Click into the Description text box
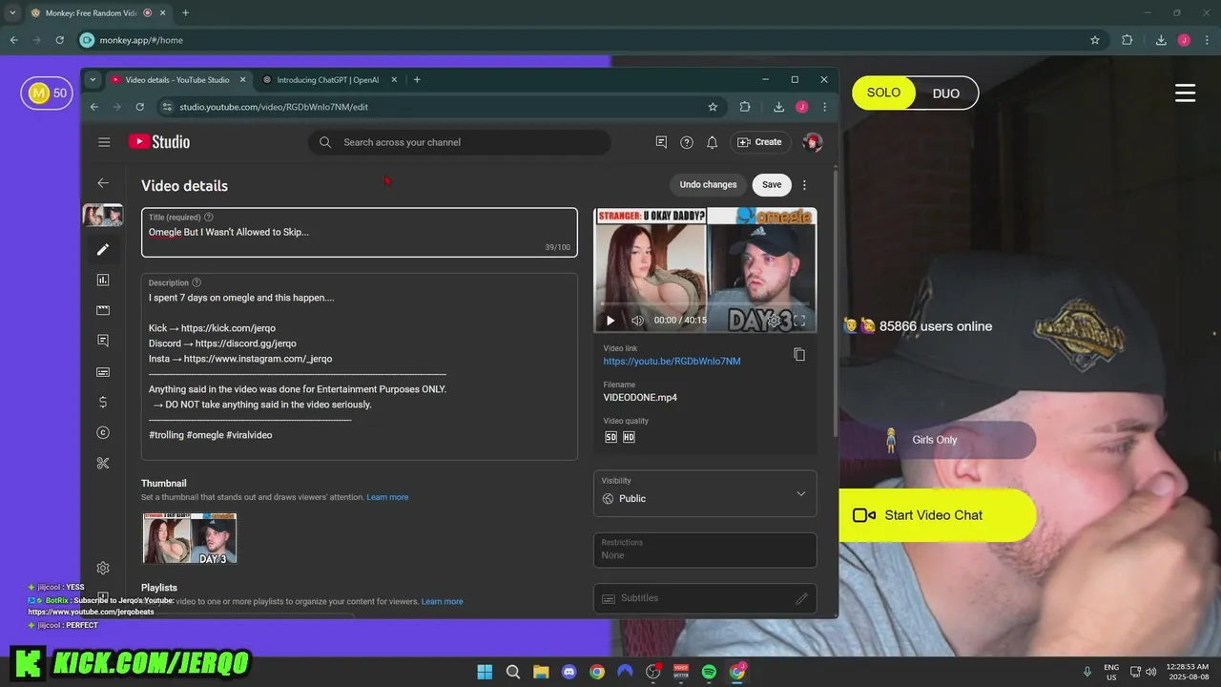The height and width of the screenshot is (687, 1221). point(360,367)
